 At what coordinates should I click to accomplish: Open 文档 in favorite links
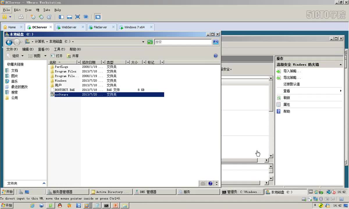coord(14,71)
